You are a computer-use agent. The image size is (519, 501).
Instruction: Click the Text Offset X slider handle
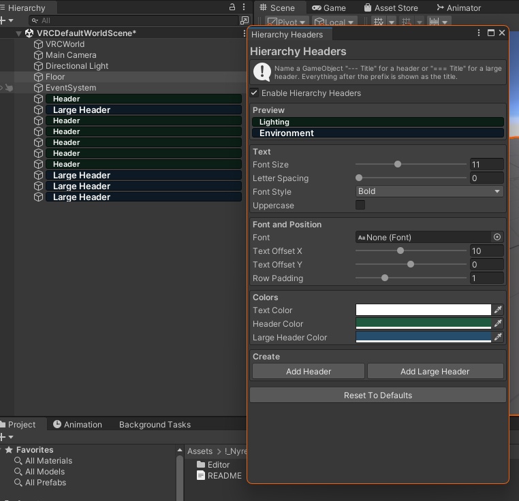(400, 251)
